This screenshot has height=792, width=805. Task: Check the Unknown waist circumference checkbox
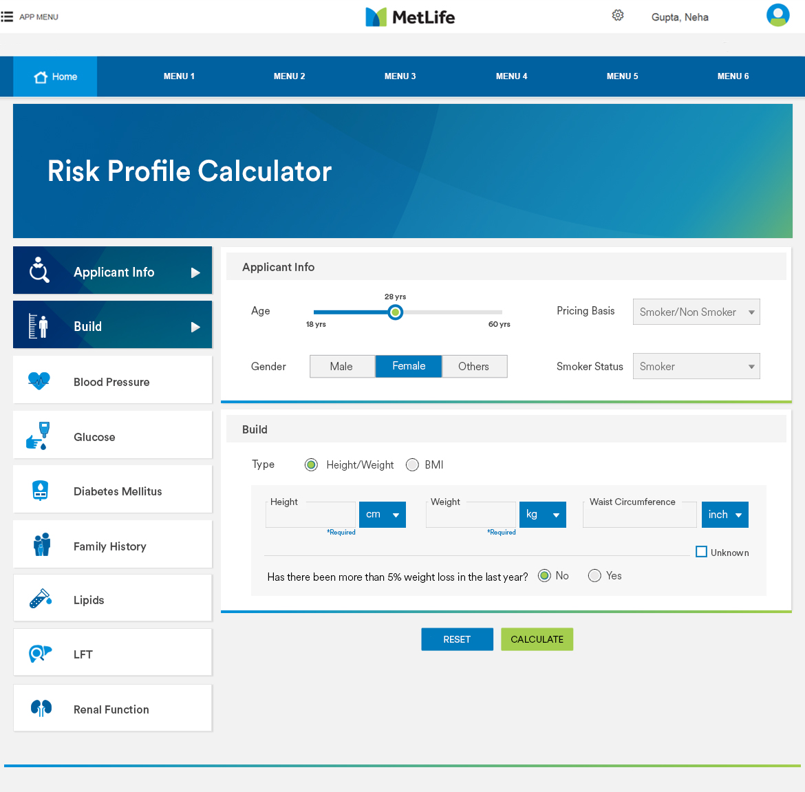[701, 552]
